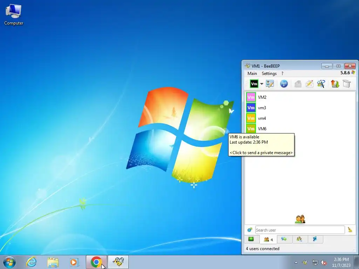Switch to the blue saved chats tab
The height and width of the screenshot is (269, 359).
[315, 239]
